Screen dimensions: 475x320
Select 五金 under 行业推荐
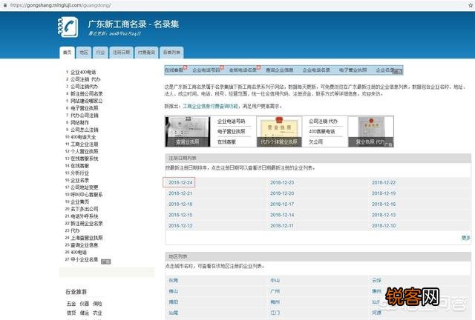coord(71,304)
